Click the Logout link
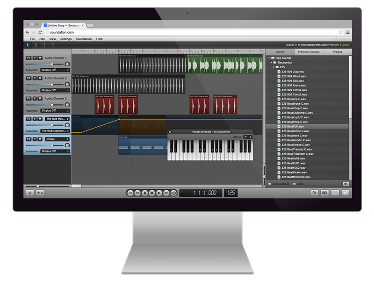This screenshot has height=288, width=374. coord(345,45)
